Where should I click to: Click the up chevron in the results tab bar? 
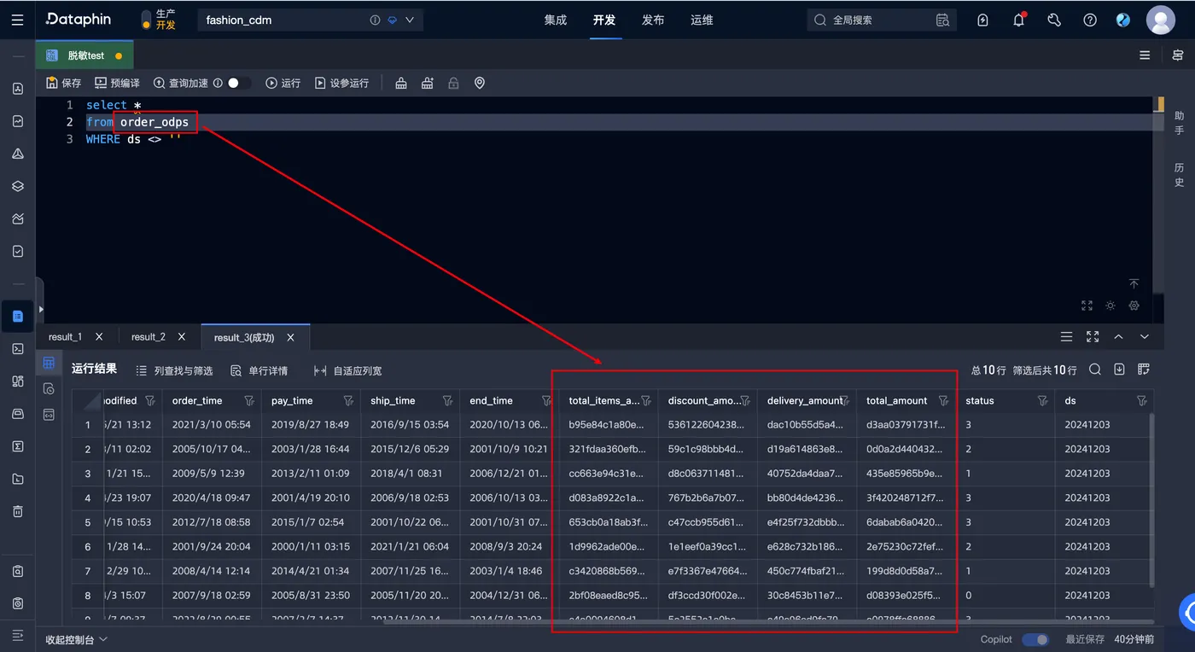tap(1118, 337)
